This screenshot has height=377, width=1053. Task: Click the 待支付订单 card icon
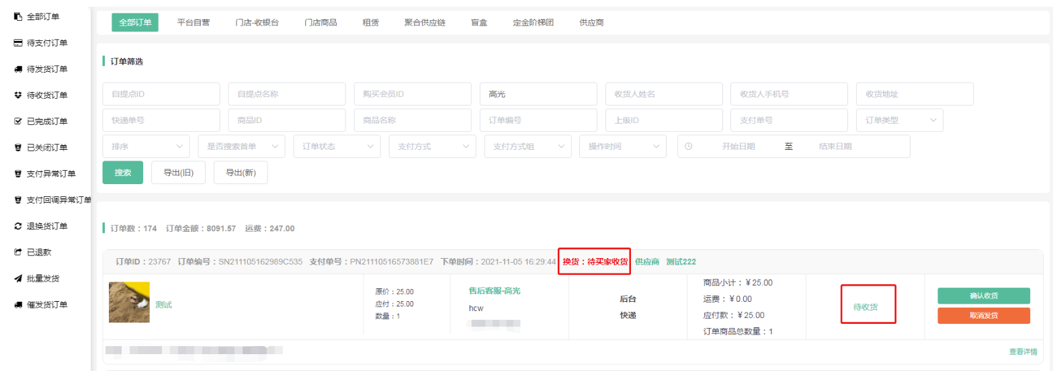tap(18, 43)
